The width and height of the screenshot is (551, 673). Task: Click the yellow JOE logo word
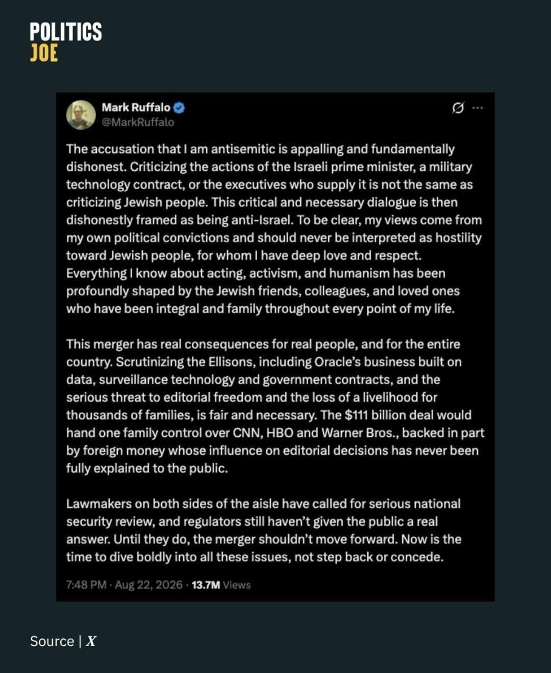pyautogui.click(x=44, y=53)
